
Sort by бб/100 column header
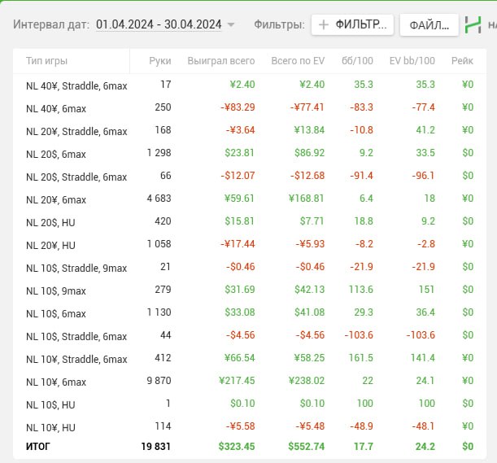tap(357, 60)
